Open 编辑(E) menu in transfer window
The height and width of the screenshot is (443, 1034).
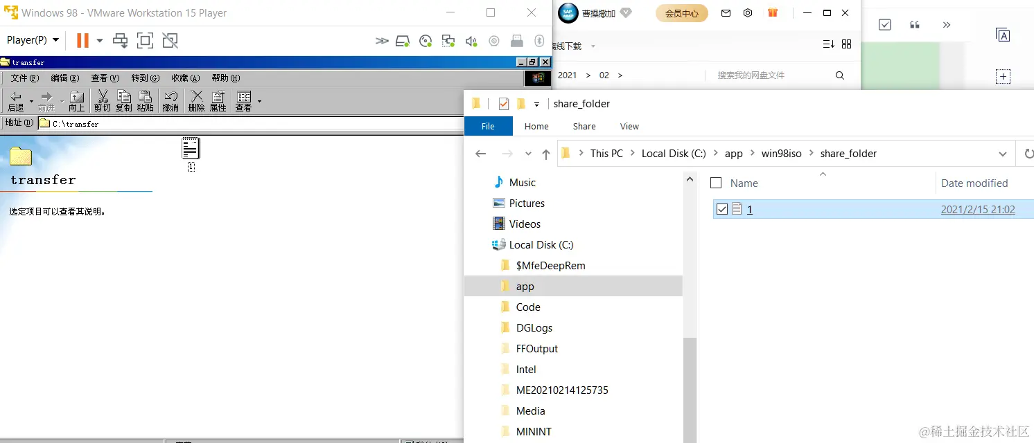click(64, 78)
